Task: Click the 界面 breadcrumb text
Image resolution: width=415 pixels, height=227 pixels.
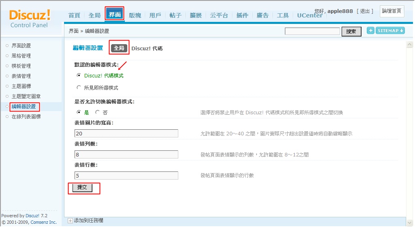Action: [x=74, y=31]
